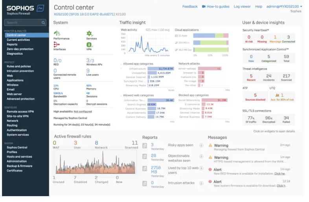Open Rules and policies in sidebar

tap(18, 66)
